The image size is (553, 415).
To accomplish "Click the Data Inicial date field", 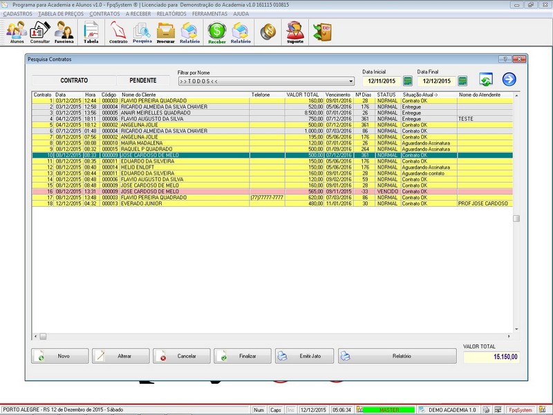I will 380,81.
